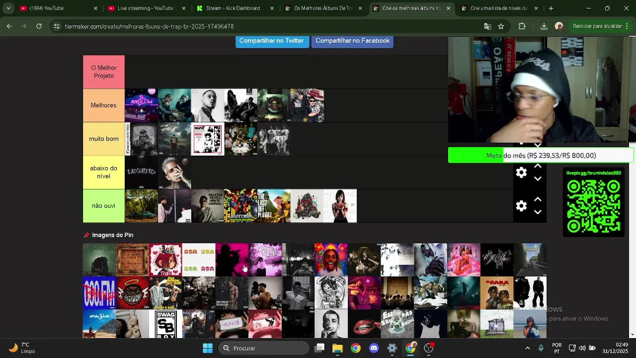Open Task View on the taskbar
Image resolution: width=636 pixels, height=358 pixels.
(x=319, y=348)
